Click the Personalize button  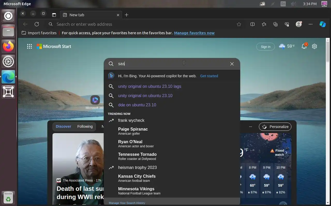(275, 127)
